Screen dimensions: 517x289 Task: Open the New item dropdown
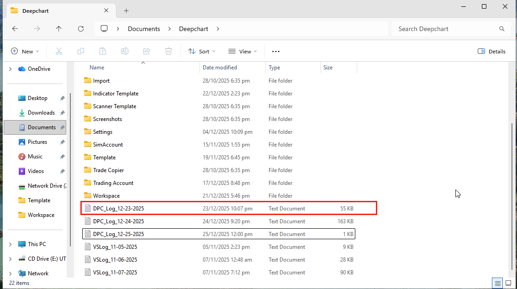click(25, 52)
